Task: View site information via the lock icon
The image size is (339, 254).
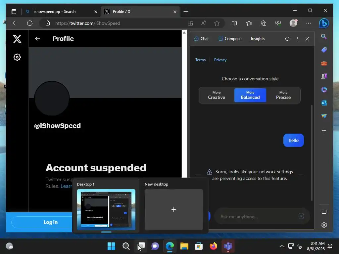Action: pyautogui.click(x=48, y=23)
